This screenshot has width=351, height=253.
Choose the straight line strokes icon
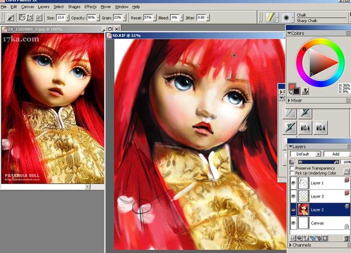[30, 17]
